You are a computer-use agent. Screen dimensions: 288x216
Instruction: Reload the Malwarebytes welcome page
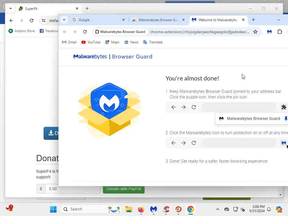click(x=85, y=32)
